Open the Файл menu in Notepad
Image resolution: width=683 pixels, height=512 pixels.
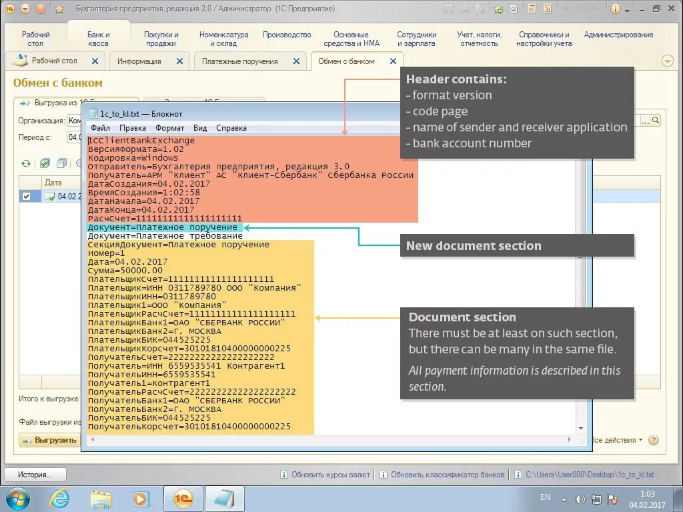100,128
